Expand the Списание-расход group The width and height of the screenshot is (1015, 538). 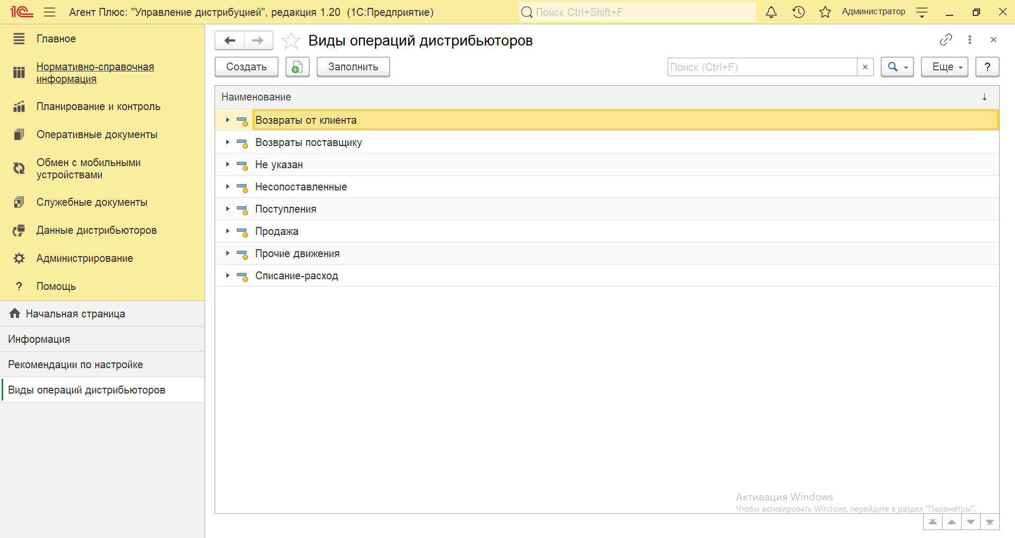pos(227,276)
